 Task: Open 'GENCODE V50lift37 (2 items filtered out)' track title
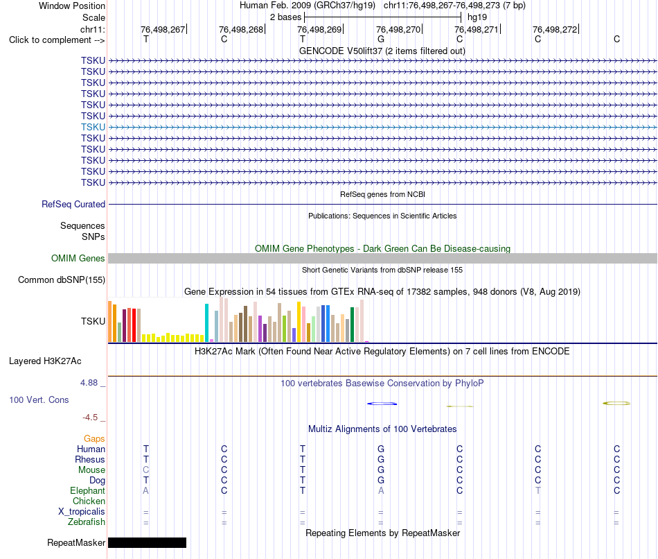click(382, 51)
